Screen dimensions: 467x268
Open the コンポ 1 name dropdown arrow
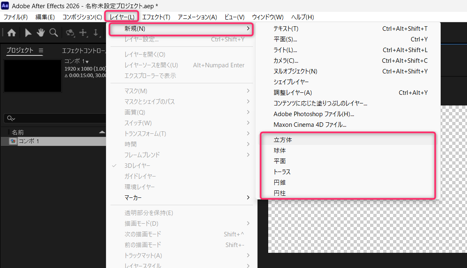[87, 62]
